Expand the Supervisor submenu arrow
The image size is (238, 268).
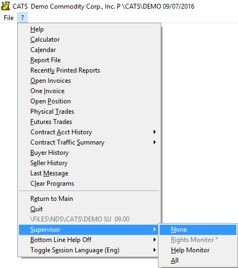(155, 230)
